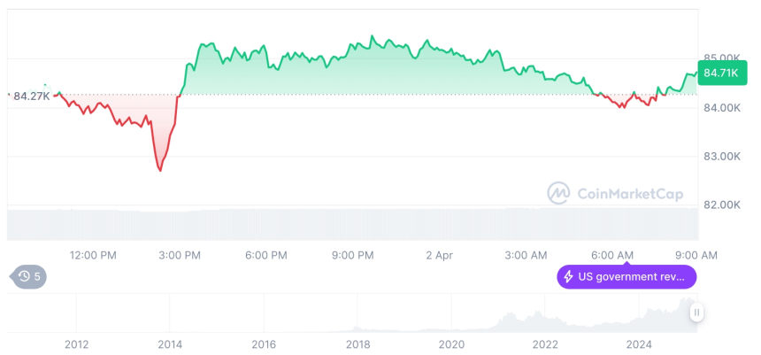Click the 6:00 AM time axis label
Screen dimensions: 761x355
point(612,255)
